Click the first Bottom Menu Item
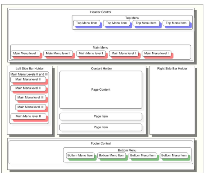Screen dimensions: 205x176 pos(80,156)
